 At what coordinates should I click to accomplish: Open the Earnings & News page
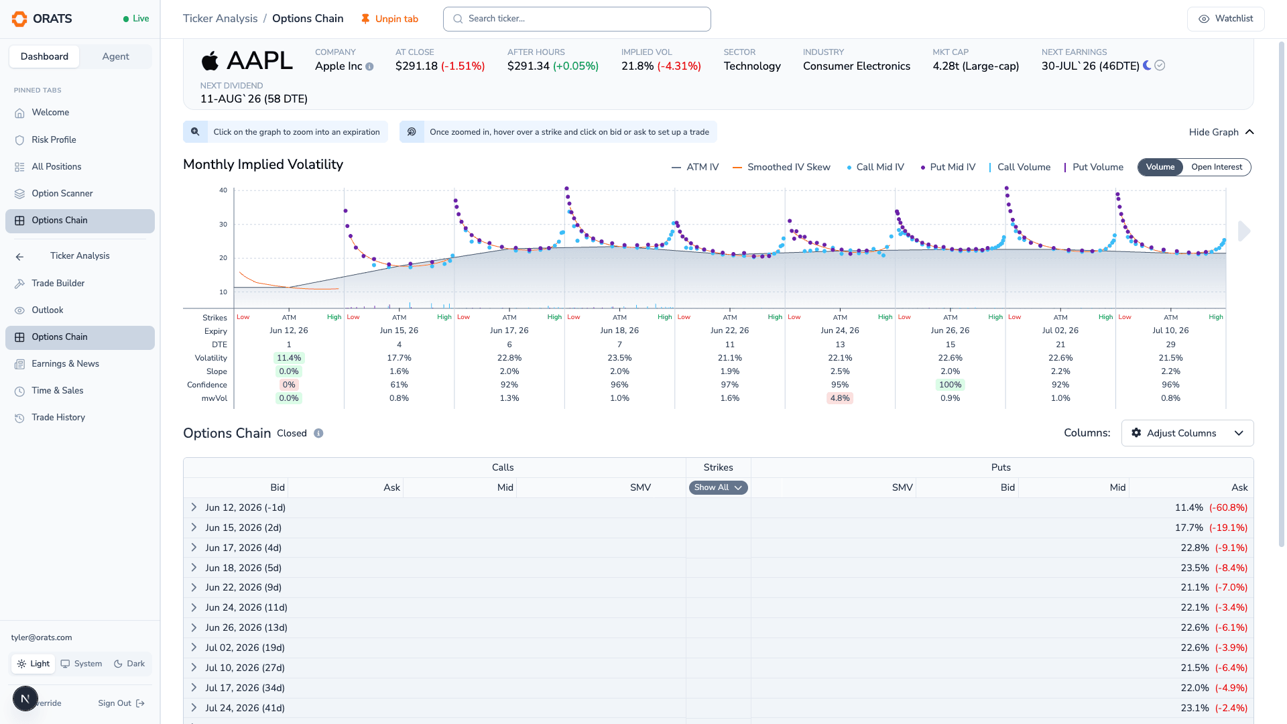(80, 364)
